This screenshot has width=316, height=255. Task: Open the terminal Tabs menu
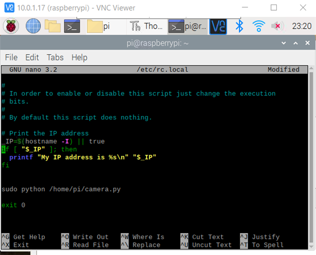point(55,57)
